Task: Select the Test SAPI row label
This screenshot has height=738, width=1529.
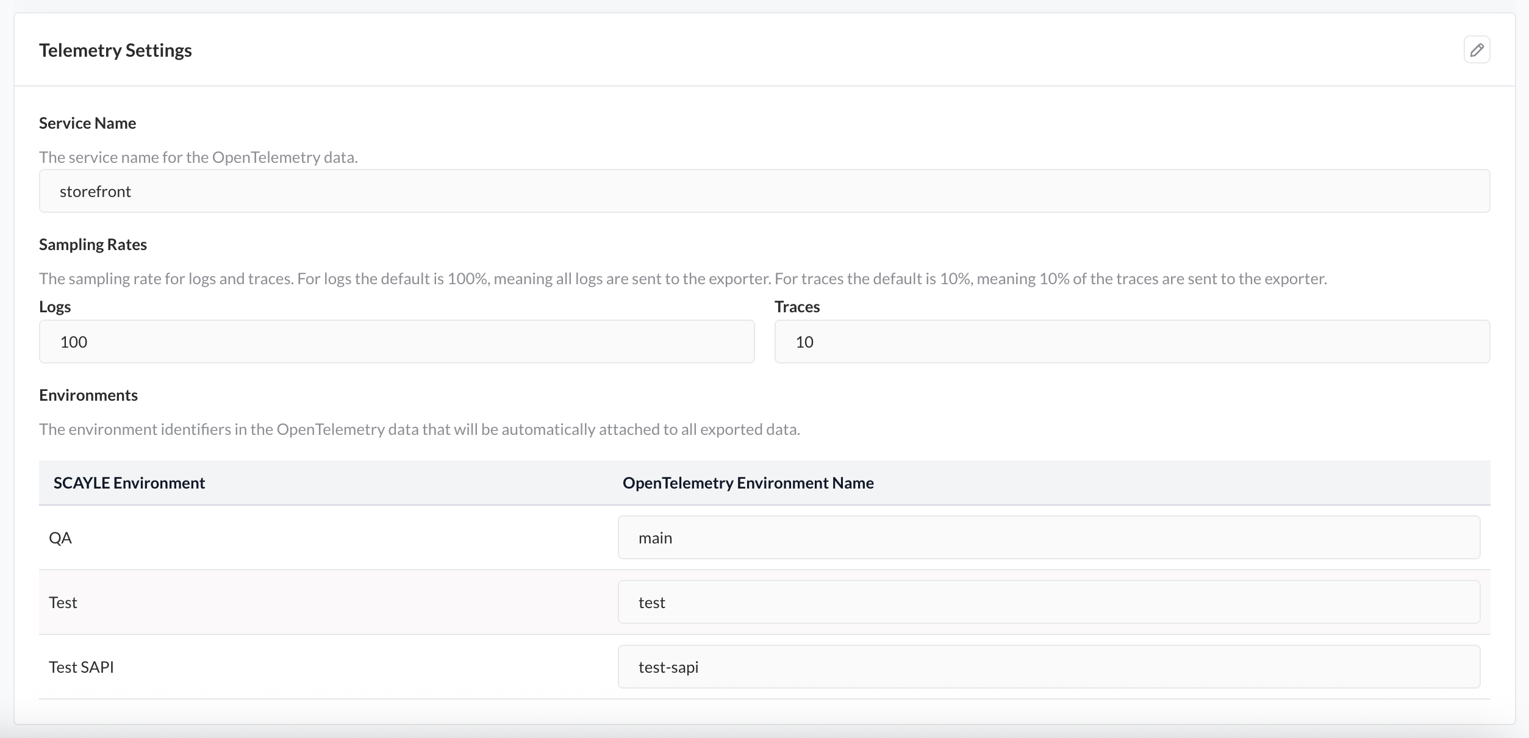Action: point(81,667)
